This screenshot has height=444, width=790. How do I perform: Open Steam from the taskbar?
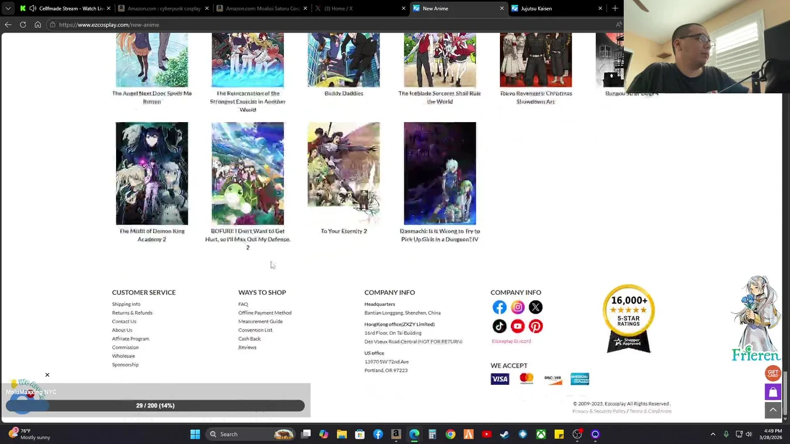(504, 434)
